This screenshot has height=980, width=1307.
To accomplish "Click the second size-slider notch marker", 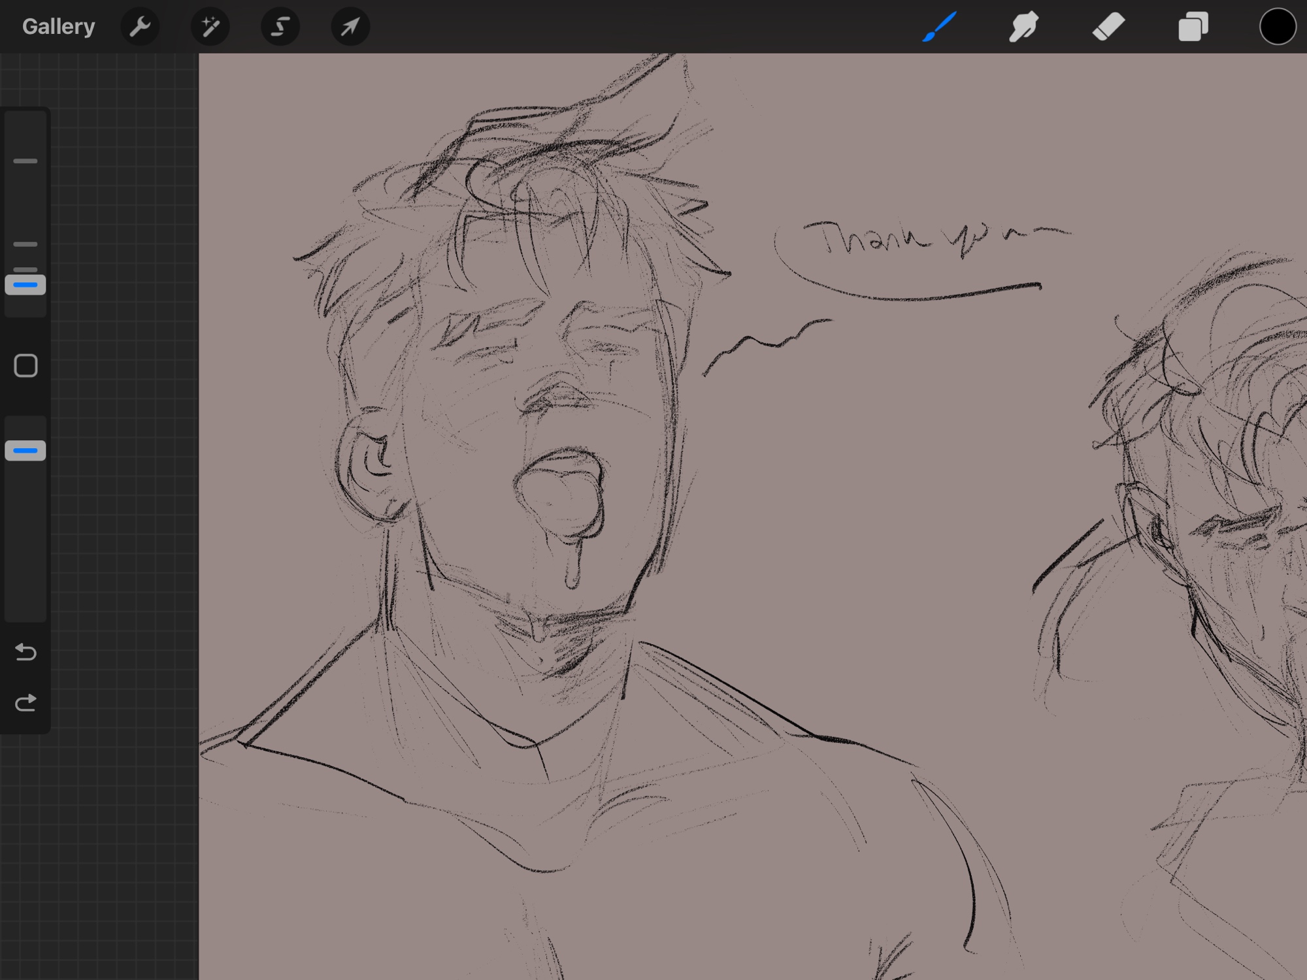I will coord(25,244).
